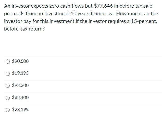Mark the $98,200 radio option
Image resolution: width=162 pixels, height=119 pixels.
tap(8, 86)
